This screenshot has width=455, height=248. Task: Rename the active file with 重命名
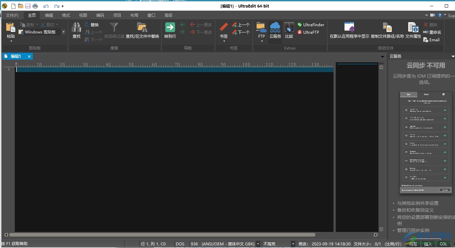pyautogui.click(x=432, y=32)
